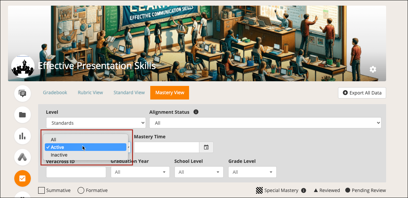This screenshot has width=408, height=198.
Task: Click the Alignment Status info icon
Action: 196,112
